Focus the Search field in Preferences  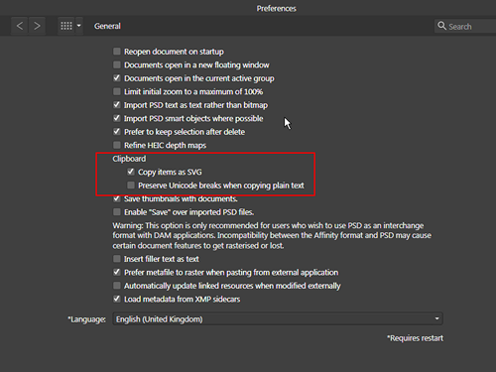click(466, 26)
